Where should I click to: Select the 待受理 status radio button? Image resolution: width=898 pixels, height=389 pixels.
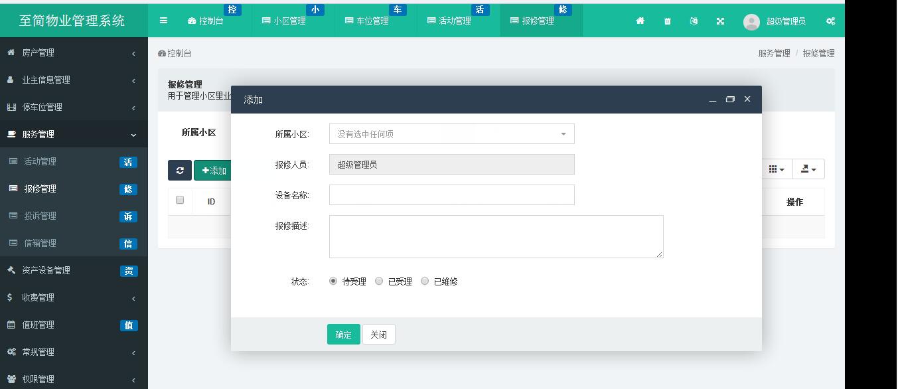click(x=333, y=281)
